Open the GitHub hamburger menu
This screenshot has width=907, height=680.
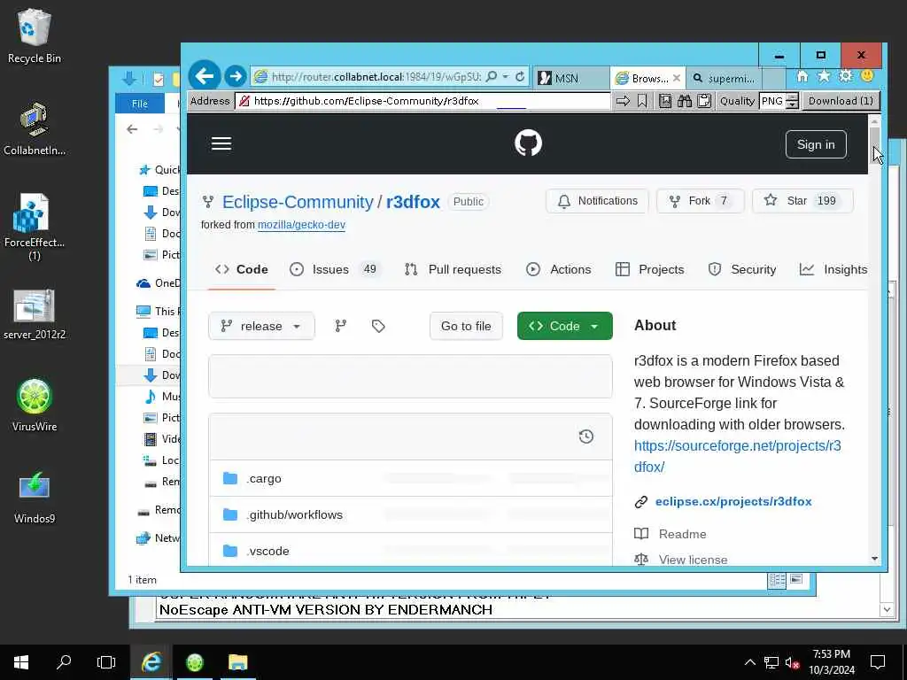click(221, 143)
